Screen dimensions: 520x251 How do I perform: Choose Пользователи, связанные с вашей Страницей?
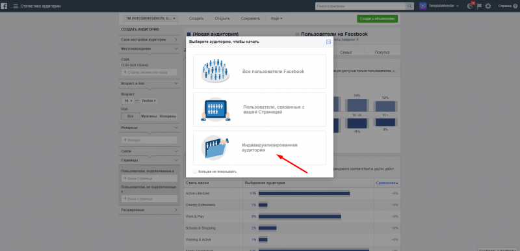tap(259, 109)
